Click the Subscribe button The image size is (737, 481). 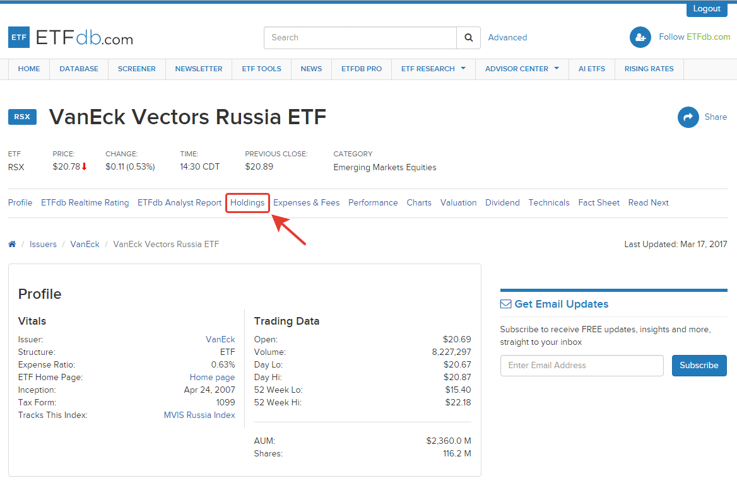tap(699, 366)
